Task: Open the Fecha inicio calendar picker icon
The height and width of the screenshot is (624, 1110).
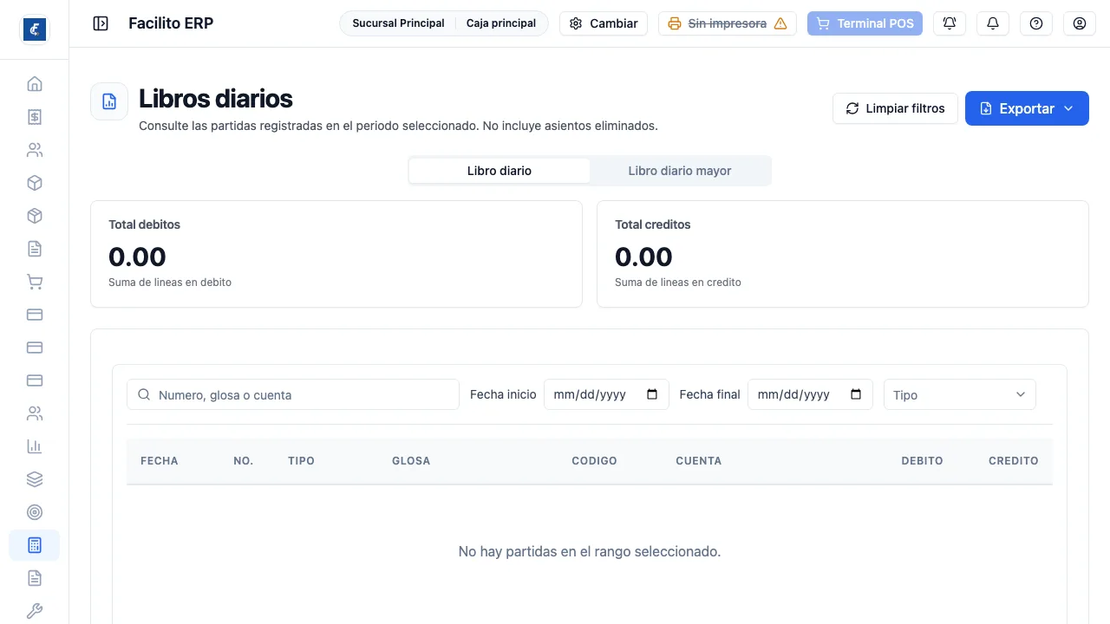Action: 653,394
